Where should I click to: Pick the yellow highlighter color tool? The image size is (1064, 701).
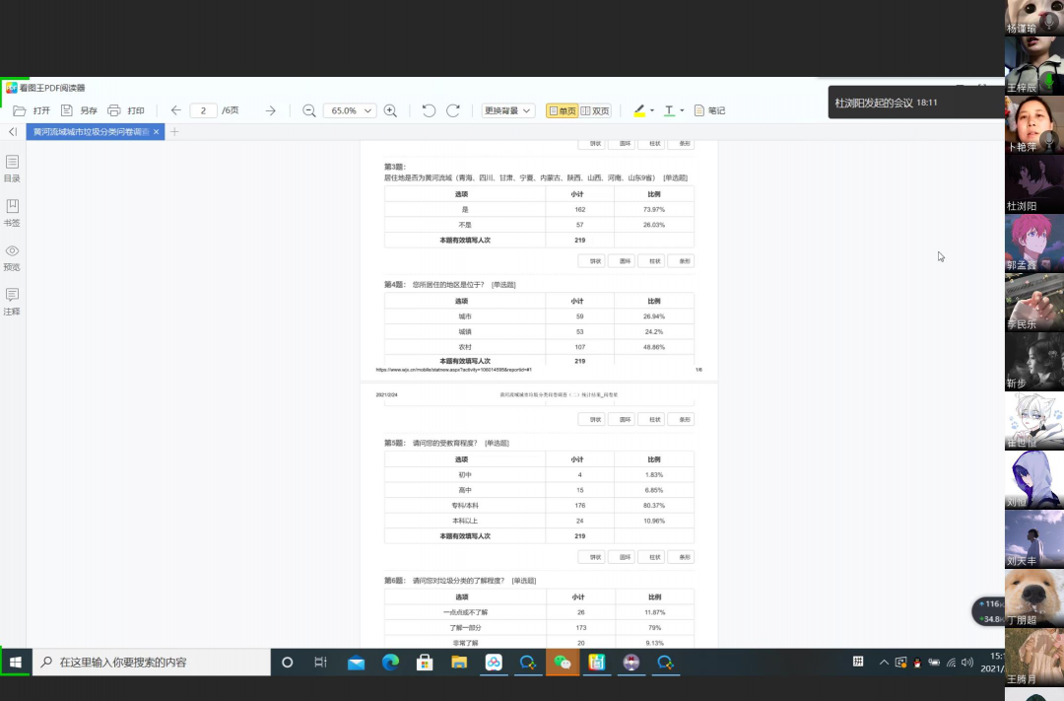639,111
